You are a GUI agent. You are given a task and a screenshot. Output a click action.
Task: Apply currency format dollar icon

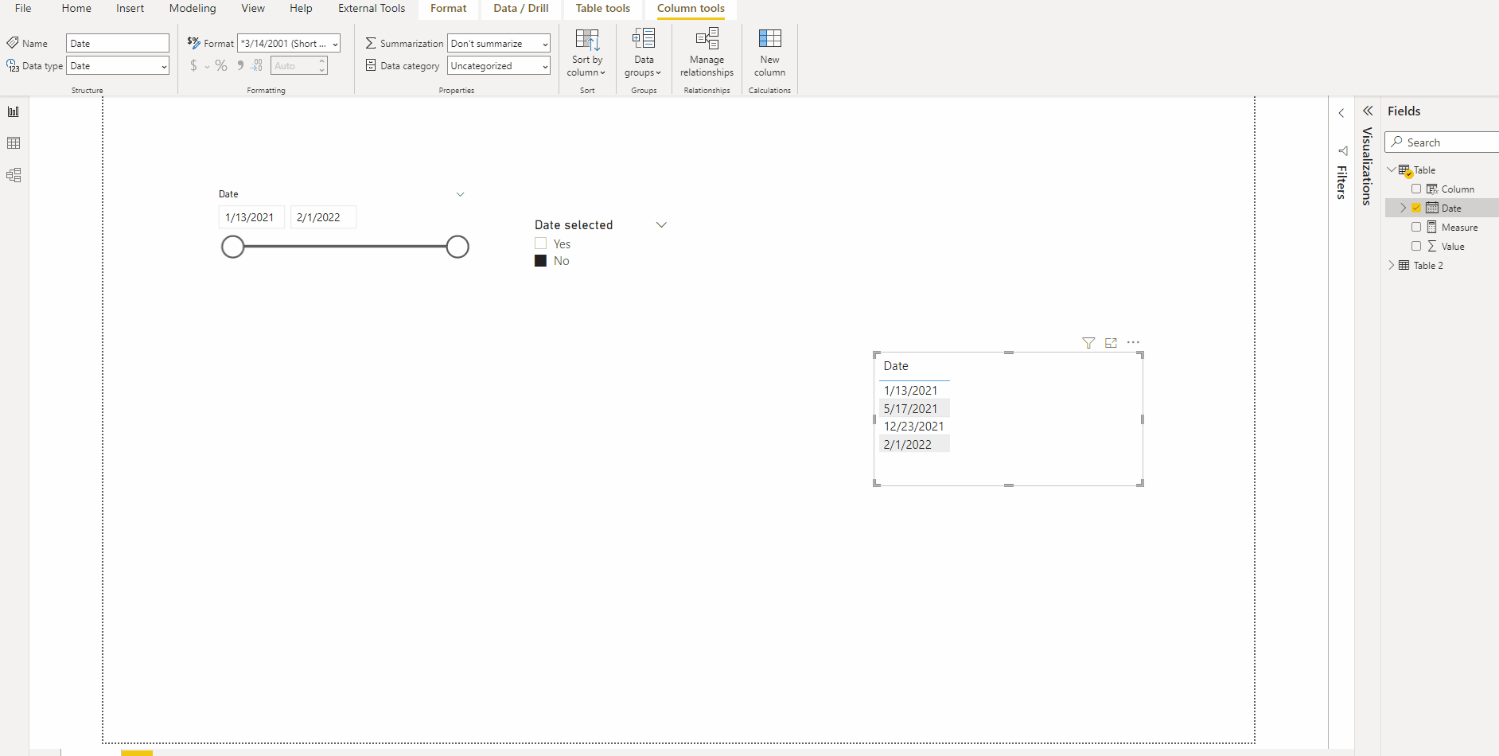tap(193, 66)
